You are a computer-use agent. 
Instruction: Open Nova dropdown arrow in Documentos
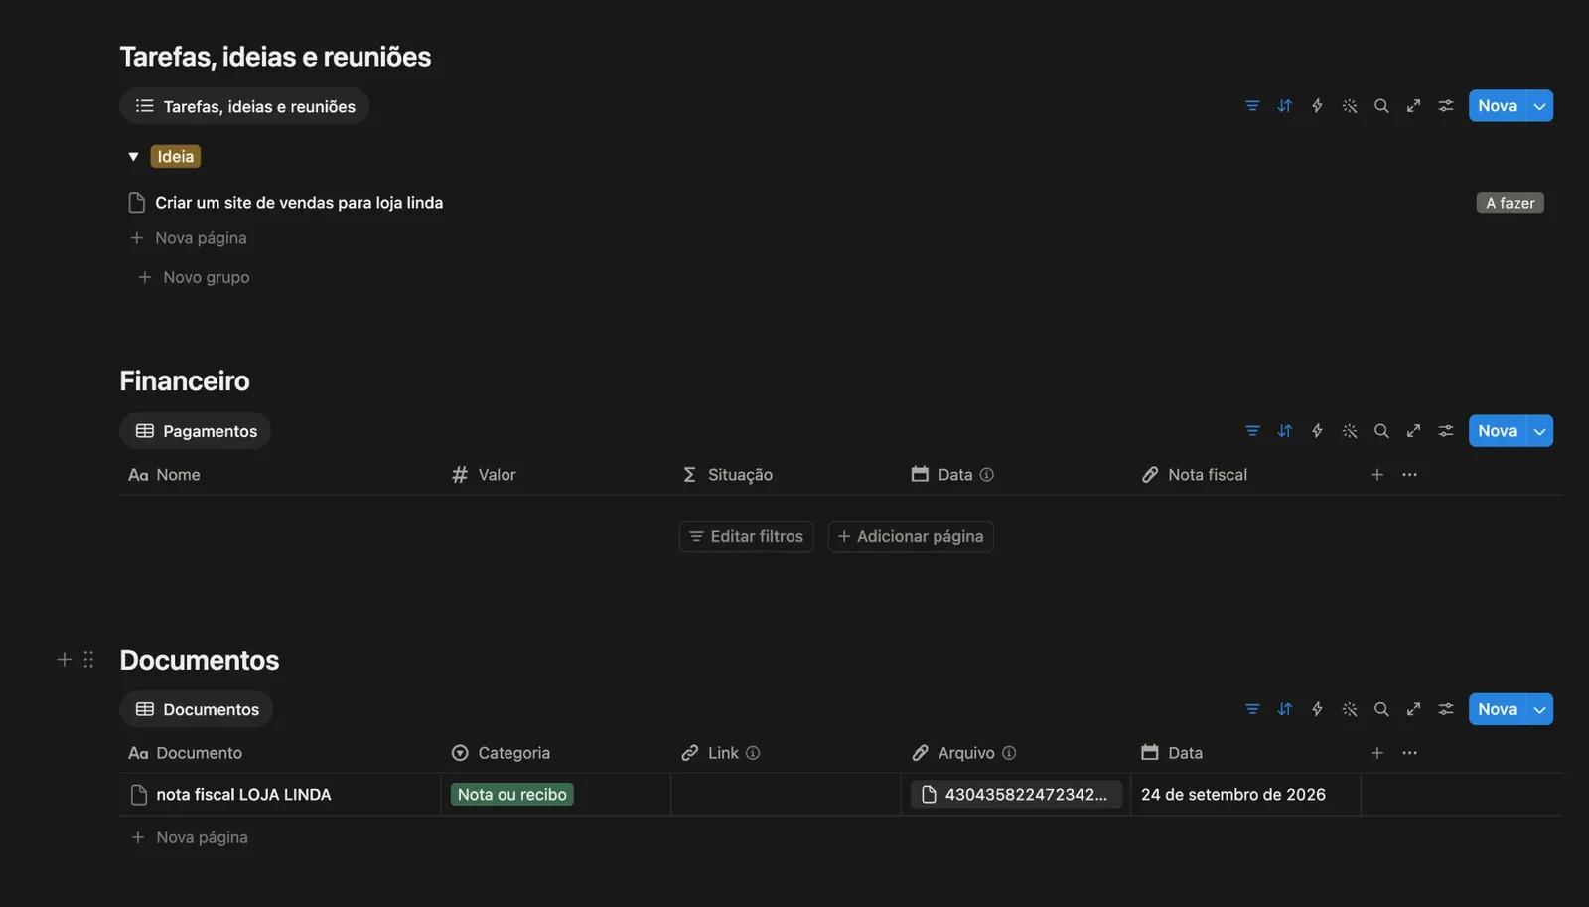1540,709
